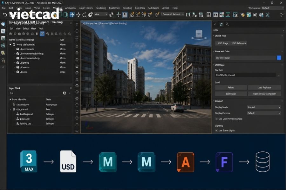This screenshot has height=190, width=286.
Task: Open the Hierarchy tab in command panel
Action: (x=227, y=24)
